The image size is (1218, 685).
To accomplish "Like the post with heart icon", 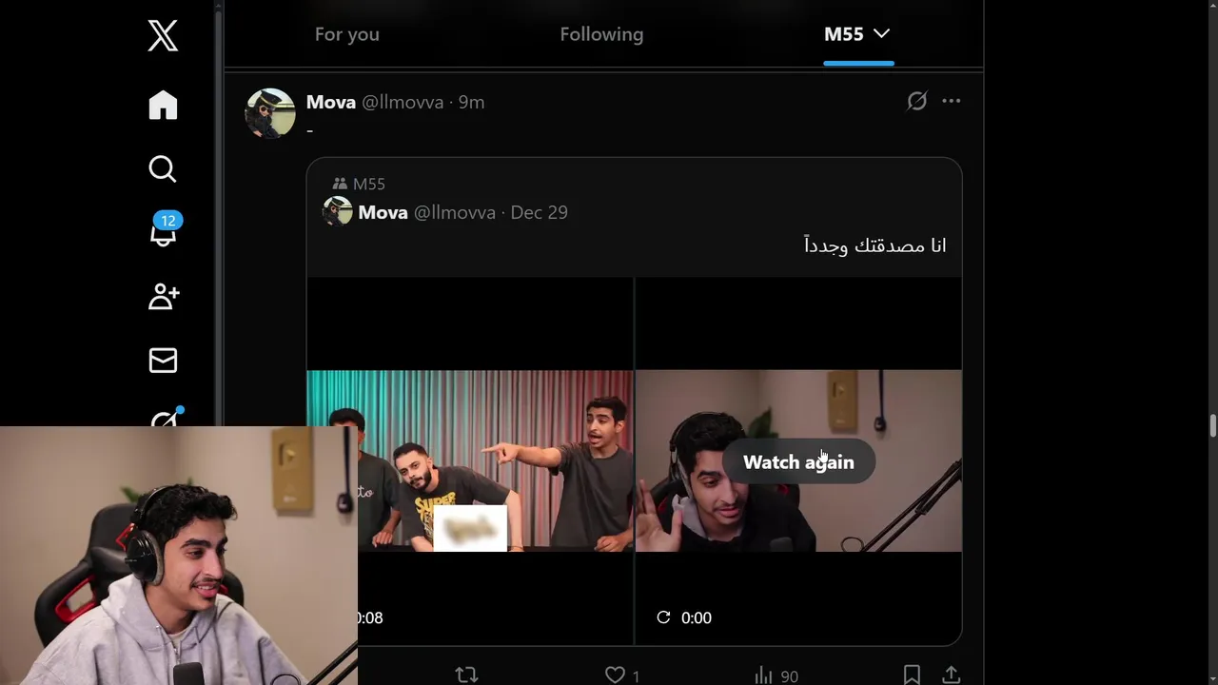I will (x=616, y=675).
